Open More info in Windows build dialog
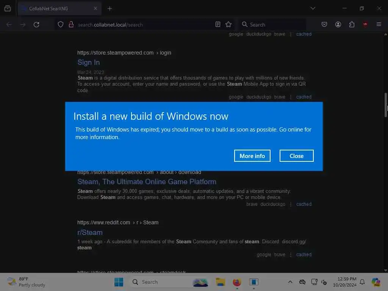Screen dimensions: 388x291 point(252,156)
